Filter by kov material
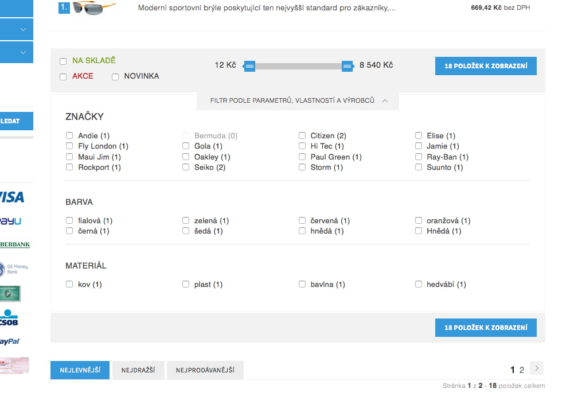574x404 pixels. click(x=69, y=284)
